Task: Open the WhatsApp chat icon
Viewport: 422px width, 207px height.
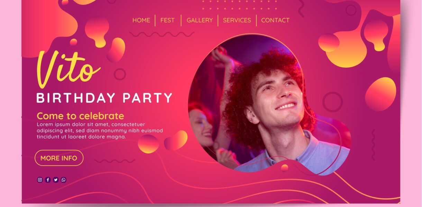Action: click(x=64, y=180)
